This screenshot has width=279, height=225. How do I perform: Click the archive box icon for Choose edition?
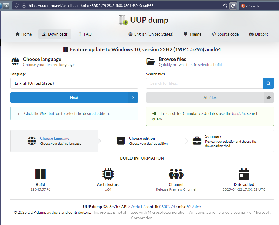[x=121, y=141]
